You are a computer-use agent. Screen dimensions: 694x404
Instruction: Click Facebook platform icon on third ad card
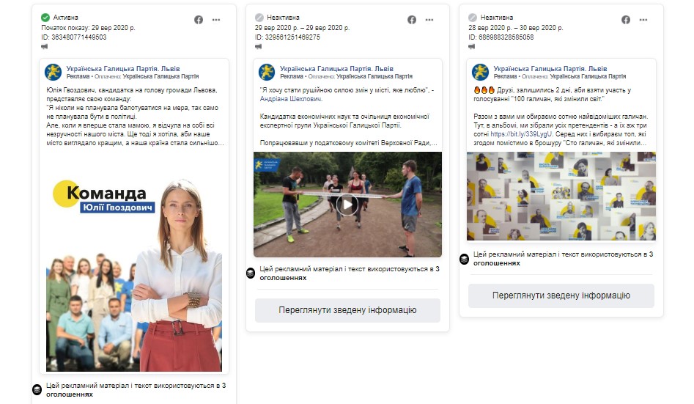pyautogui.click(x=626, y=20)
